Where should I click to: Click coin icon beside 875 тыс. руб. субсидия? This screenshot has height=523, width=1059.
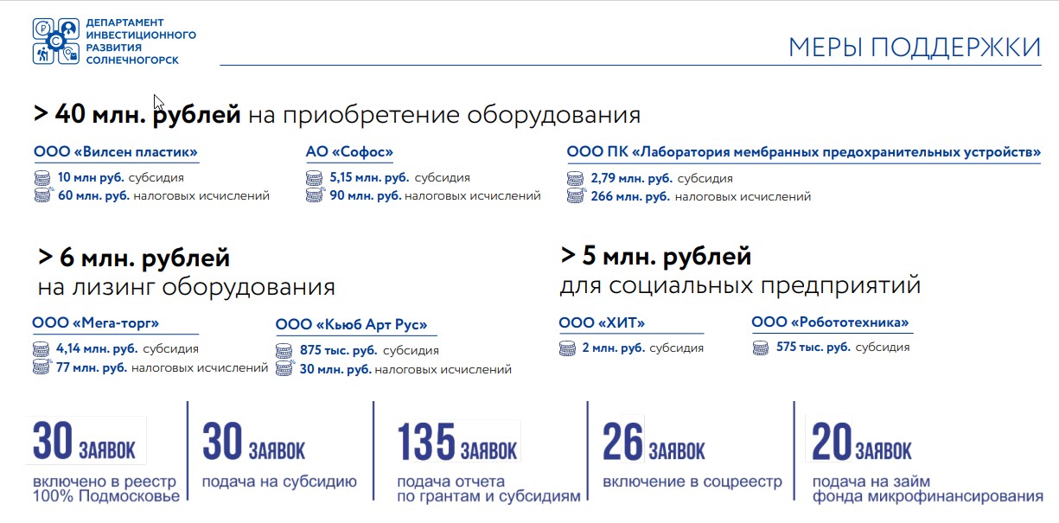tap(284, 351)
